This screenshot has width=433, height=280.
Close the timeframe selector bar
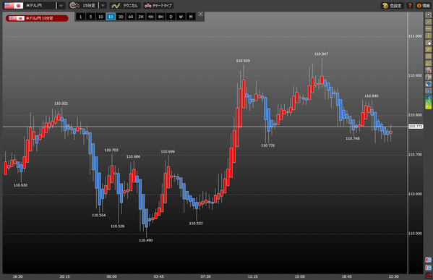click(201, 14)
